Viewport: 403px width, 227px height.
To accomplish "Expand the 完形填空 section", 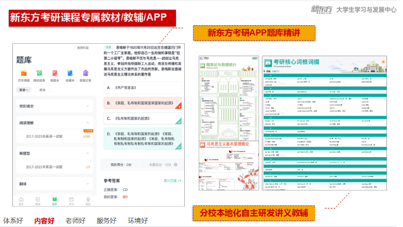I will point(55,106).
